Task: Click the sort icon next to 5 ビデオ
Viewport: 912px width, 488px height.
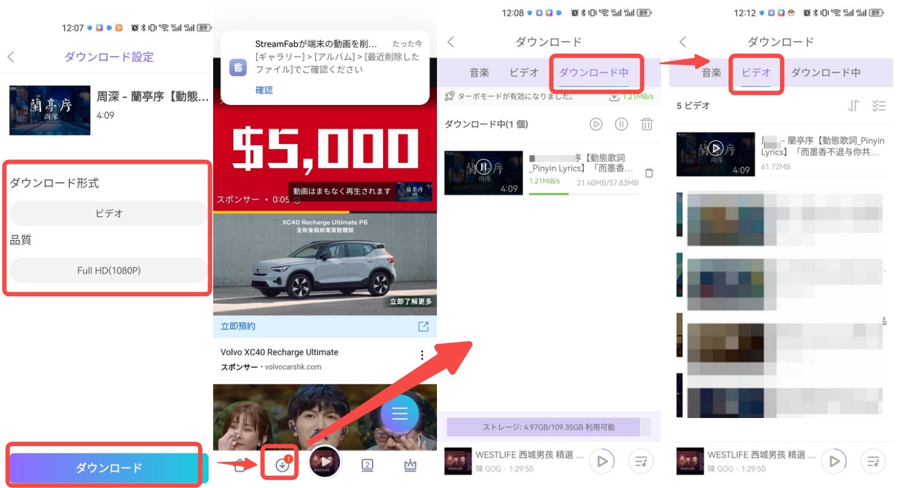Action: pos(853,106)
